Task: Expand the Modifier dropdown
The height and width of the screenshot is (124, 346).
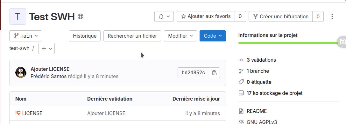Action: point(180,36)
